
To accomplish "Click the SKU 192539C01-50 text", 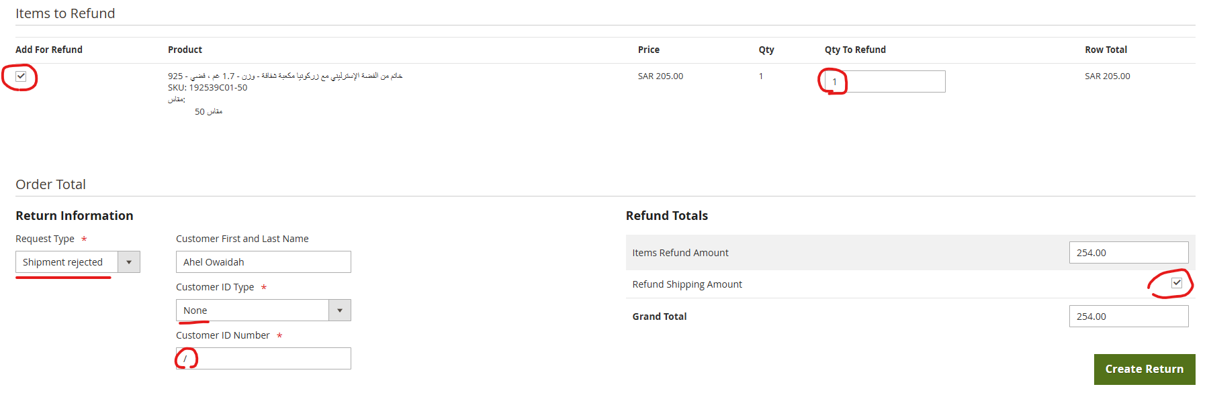I will pyautogui.click(x=208, y=88).
